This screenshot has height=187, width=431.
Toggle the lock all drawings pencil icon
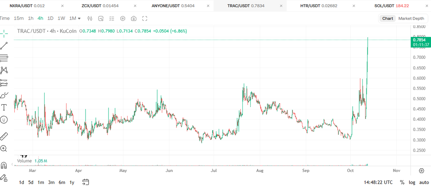4,177
